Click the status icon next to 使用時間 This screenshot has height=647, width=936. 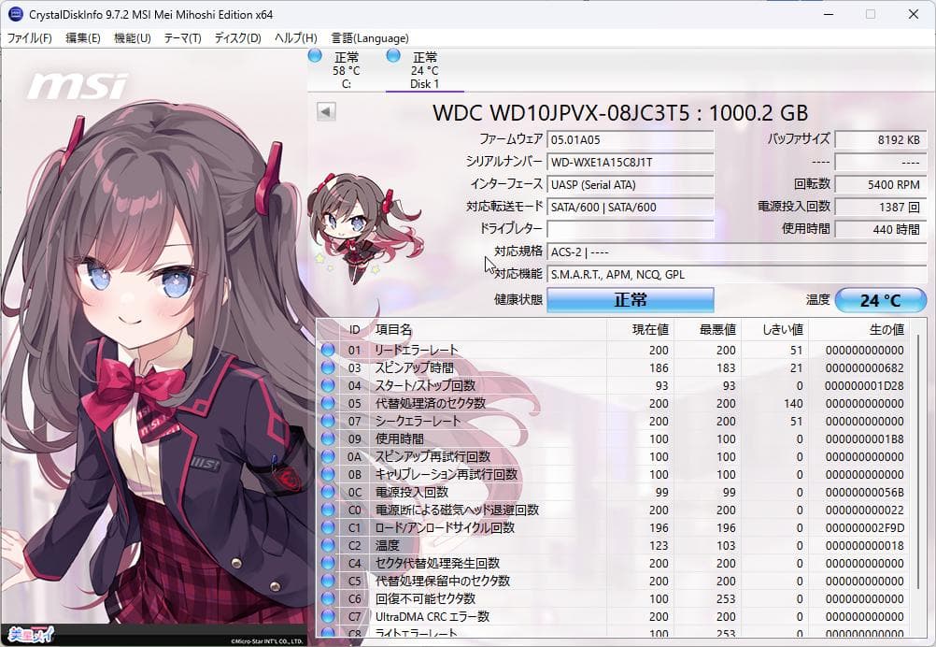click(329, 439)
